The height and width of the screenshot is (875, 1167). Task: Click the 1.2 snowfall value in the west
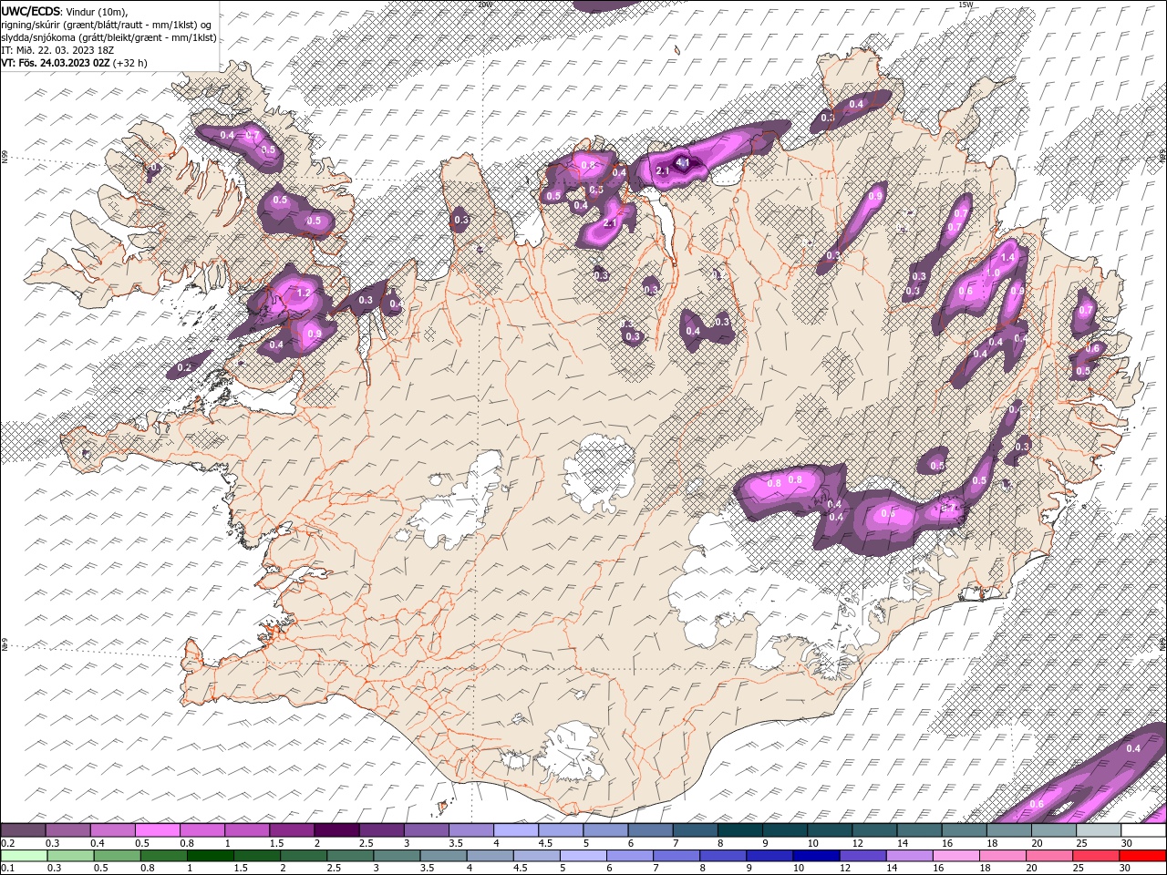pos(305,293)
